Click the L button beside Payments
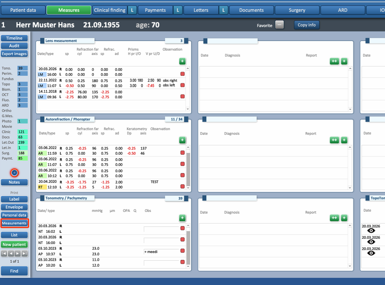The width and height of the screenshot is (385, 285). [x=178, y=10]
